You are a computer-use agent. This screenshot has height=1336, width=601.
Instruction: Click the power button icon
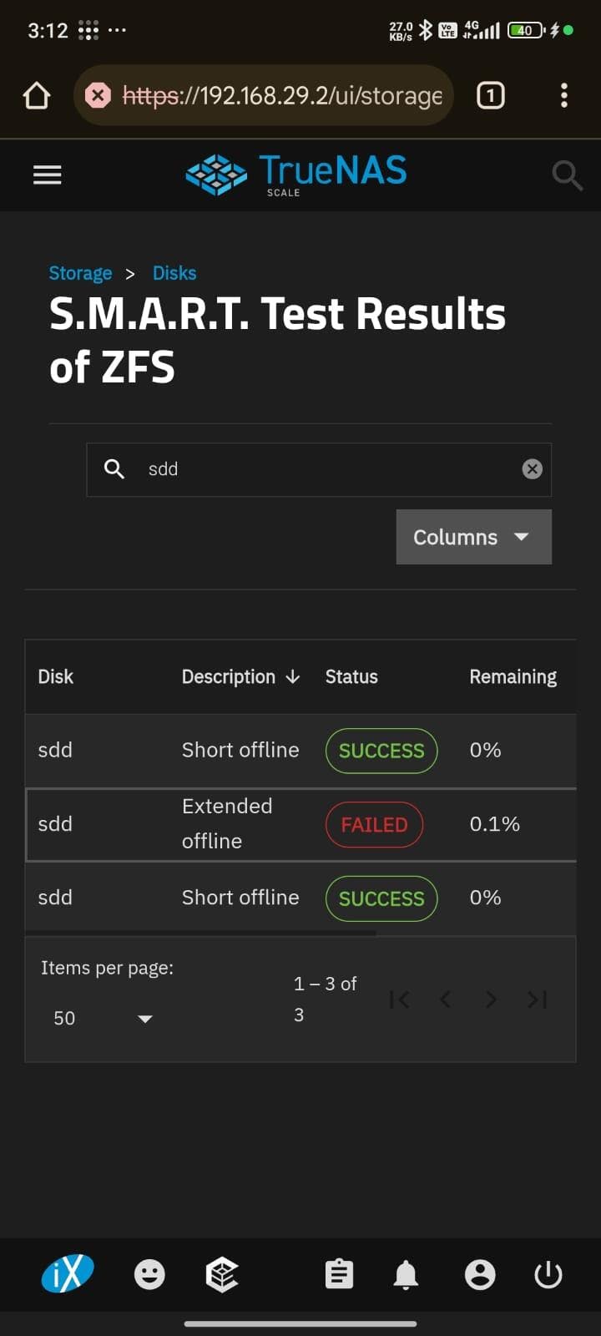coord(548,1274)
